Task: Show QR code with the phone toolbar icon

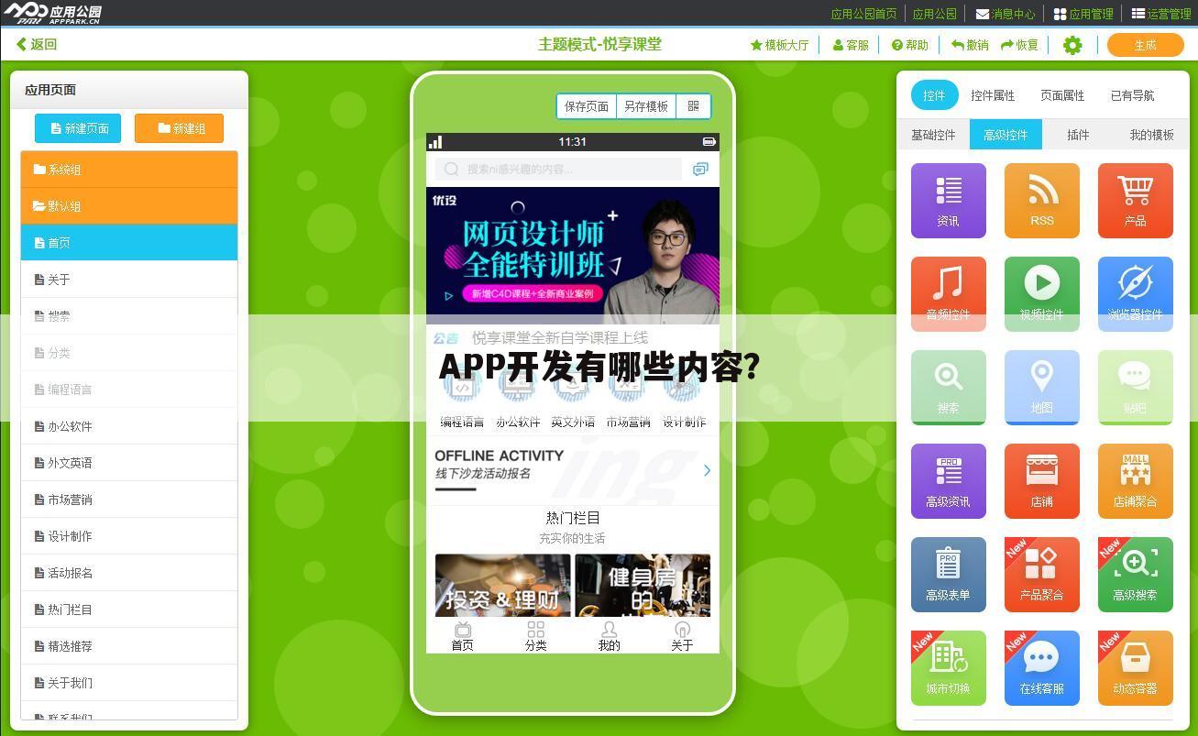Action: 693,106
